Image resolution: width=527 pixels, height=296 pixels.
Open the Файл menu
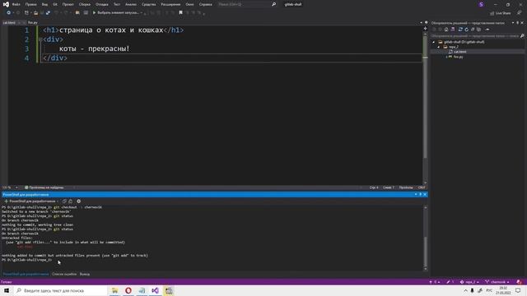click(x=16, y=4)
